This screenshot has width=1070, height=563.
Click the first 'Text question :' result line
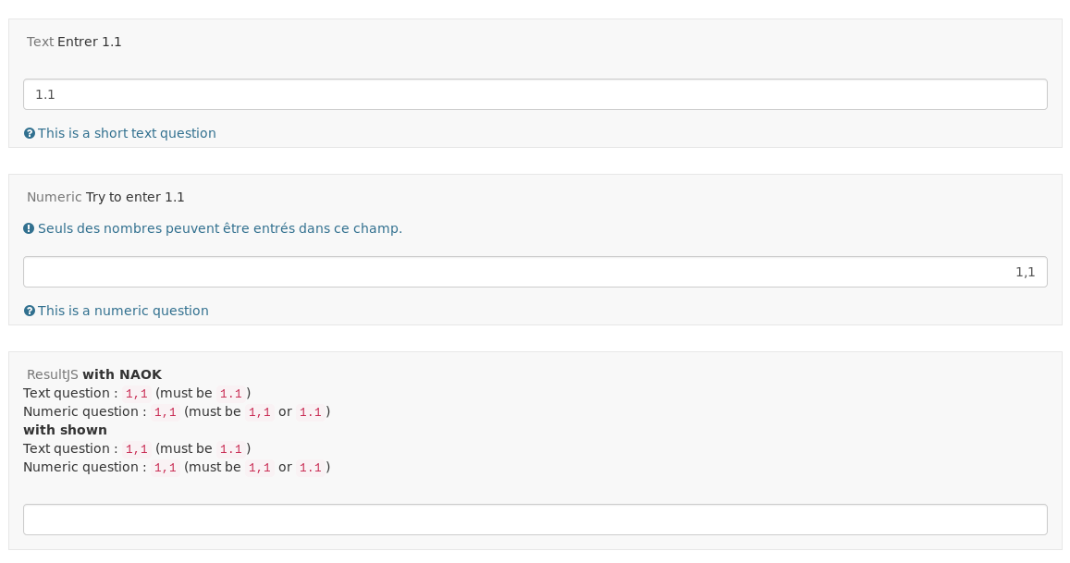pyautogui.click(x=70, y=393)
